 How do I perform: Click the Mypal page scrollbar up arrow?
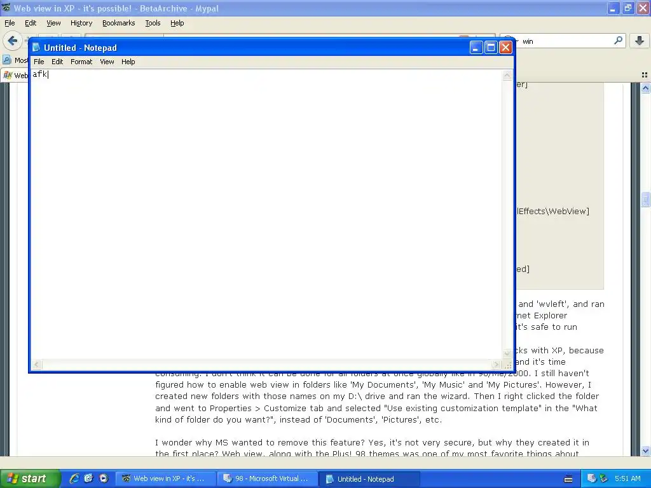point(645,88)
